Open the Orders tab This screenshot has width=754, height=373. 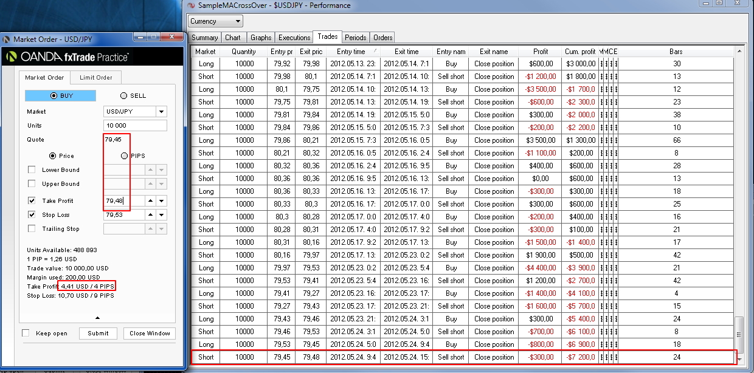point(383,37)
